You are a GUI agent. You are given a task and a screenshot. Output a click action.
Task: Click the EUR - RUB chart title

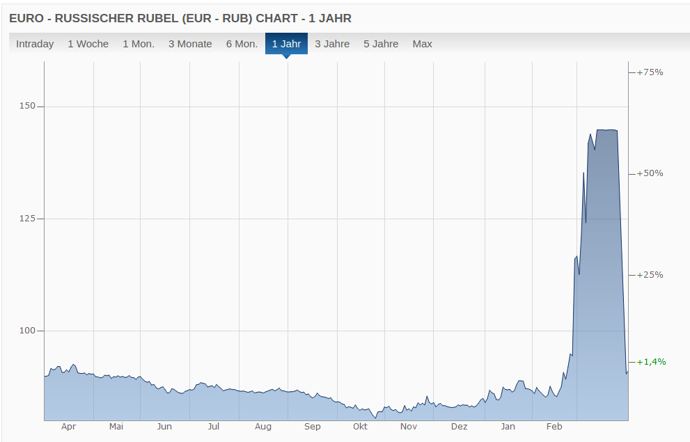(x=180, y=18)
